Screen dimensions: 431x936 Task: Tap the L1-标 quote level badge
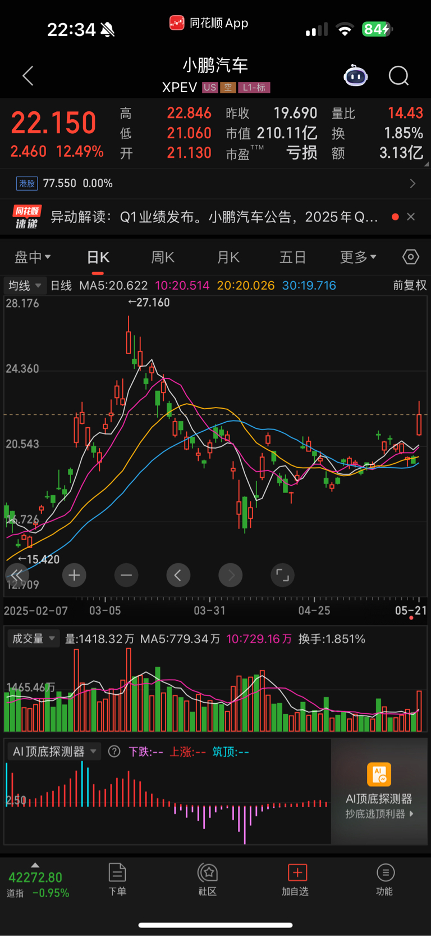tap(254, 87)
